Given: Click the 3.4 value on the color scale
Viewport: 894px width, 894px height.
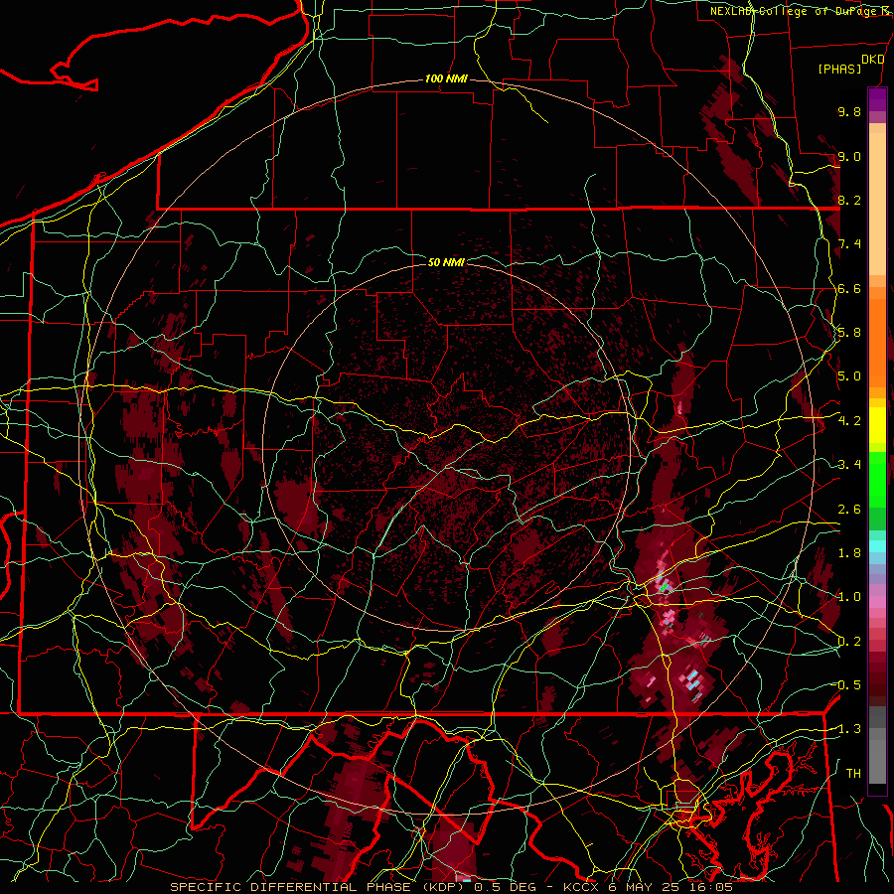Looking at the screenshot, I should (x=849, y=465).
